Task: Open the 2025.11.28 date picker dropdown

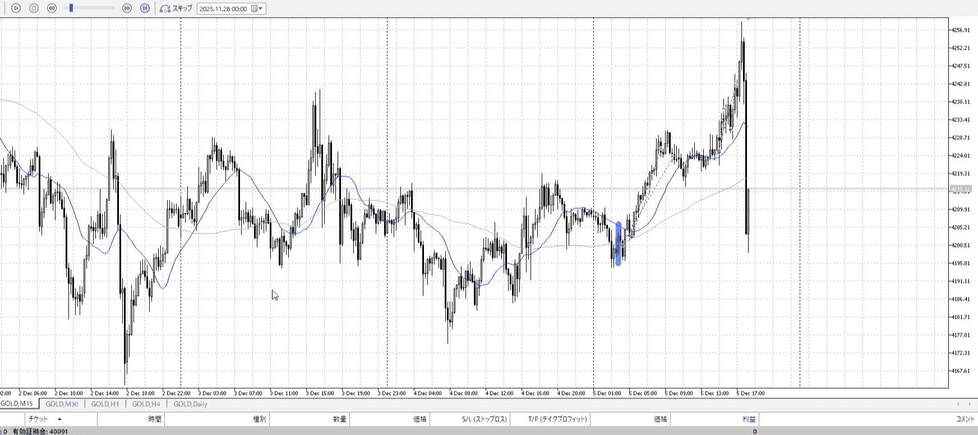Action: pyautogui.click(x=258, y=8)
